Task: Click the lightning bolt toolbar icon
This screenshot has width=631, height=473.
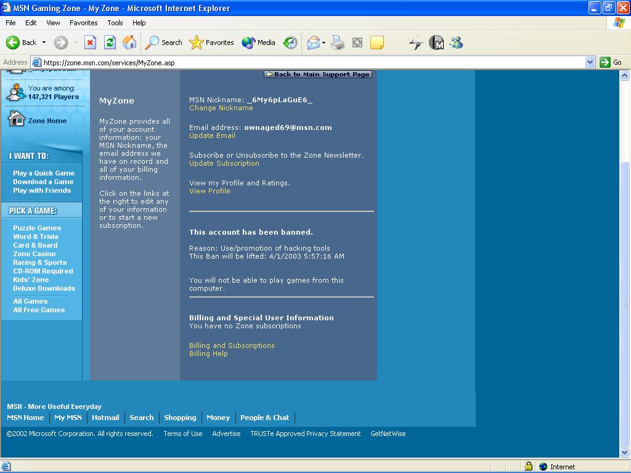Action: (416, 42)
